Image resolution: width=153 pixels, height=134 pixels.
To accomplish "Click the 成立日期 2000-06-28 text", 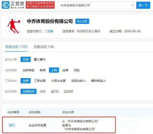I will (x=125, y=31).
